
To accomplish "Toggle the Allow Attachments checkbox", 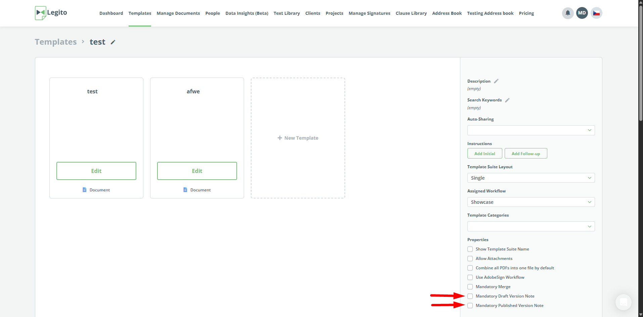I will [470, 259].
